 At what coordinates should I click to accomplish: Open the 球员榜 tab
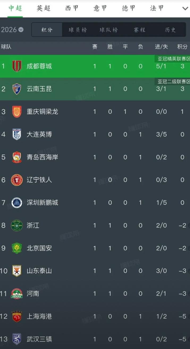coord(78,30)
